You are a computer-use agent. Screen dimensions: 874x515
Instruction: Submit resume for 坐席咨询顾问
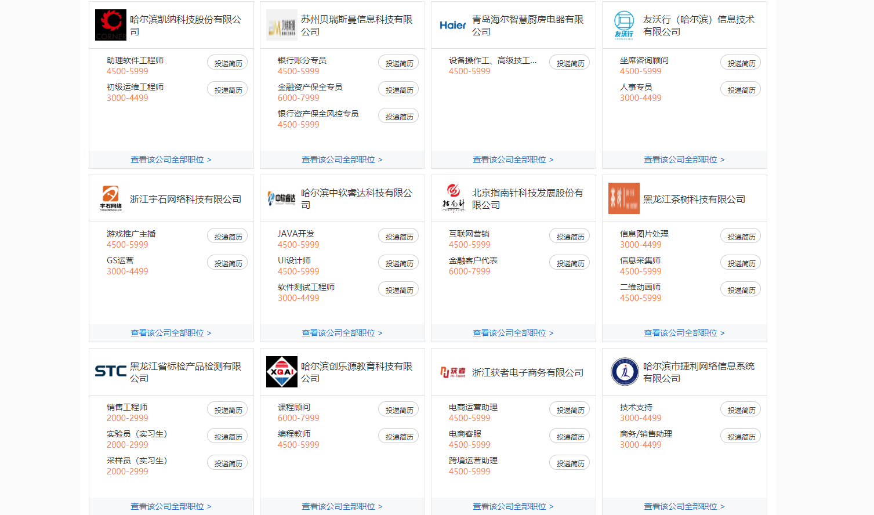click(741, 63)
